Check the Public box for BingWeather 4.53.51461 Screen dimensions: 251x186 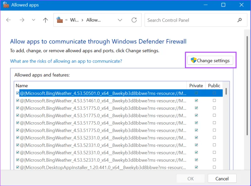pos(214,101)
